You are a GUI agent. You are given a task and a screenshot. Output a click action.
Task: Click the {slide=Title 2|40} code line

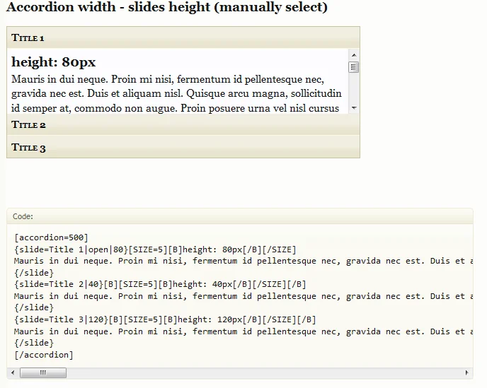[160, 284]
